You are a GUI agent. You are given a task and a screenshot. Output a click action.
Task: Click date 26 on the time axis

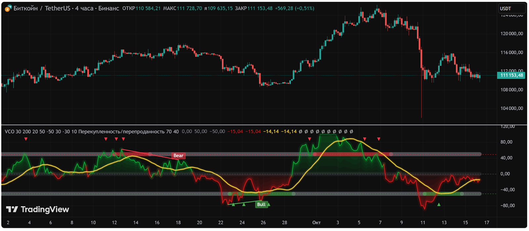(x=263, y=222)
